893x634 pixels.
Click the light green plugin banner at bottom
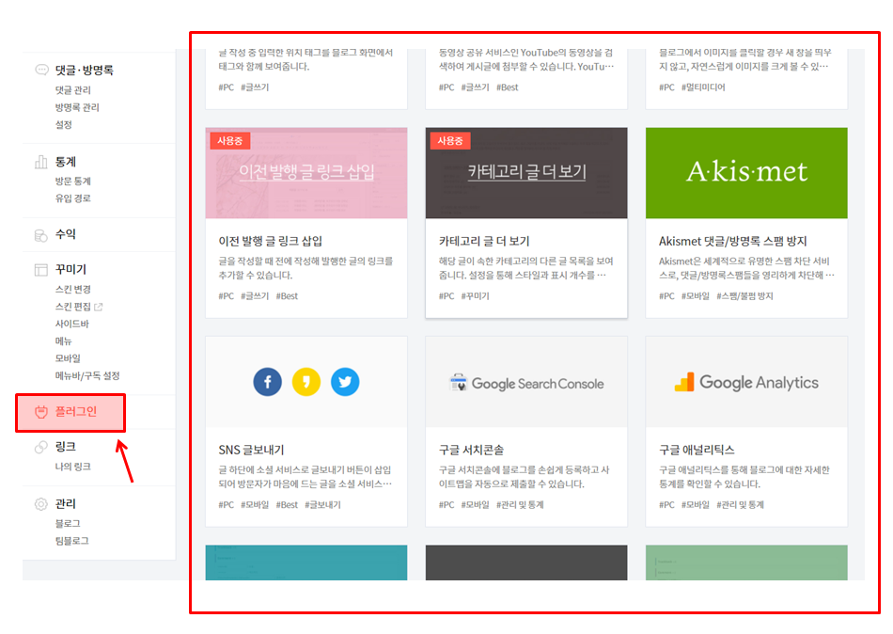[746, 563]
